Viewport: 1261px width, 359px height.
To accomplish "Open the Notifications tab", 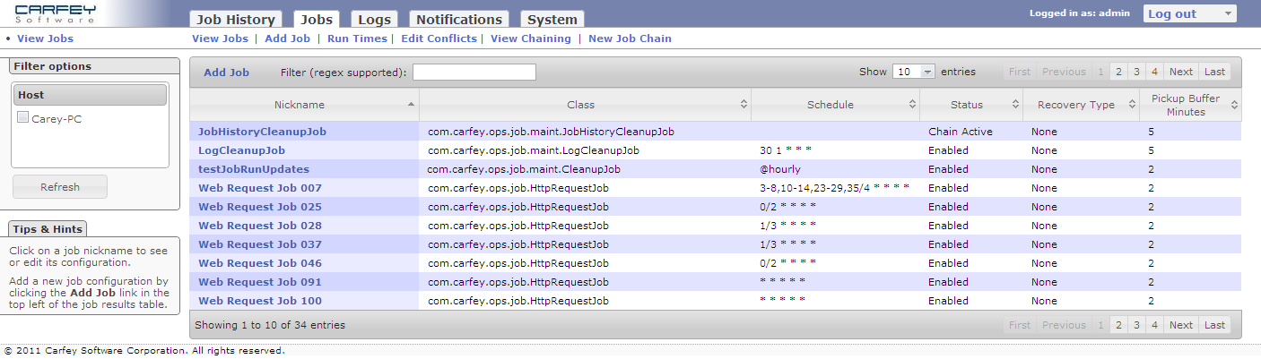I will 458,19.
